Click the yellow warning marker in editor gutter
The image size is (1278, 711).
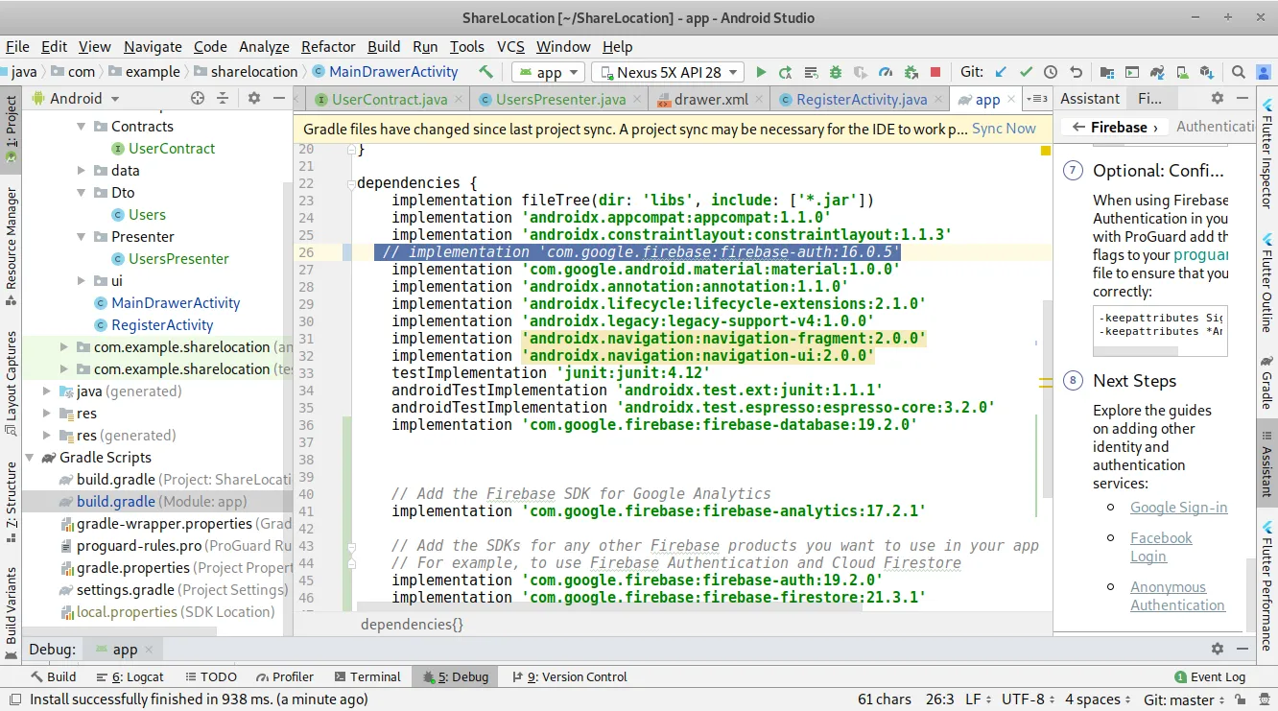(x=1045, y=151)
